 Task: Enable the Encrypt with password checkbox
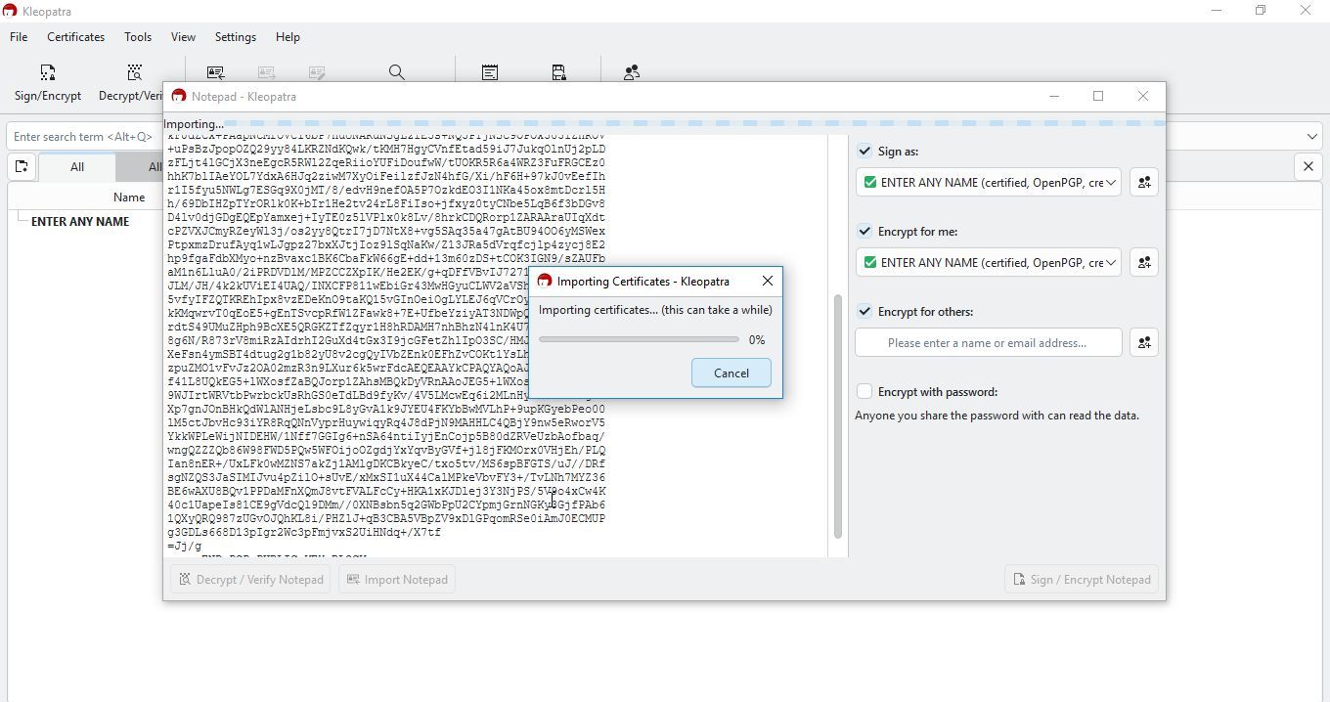(864, 392)
